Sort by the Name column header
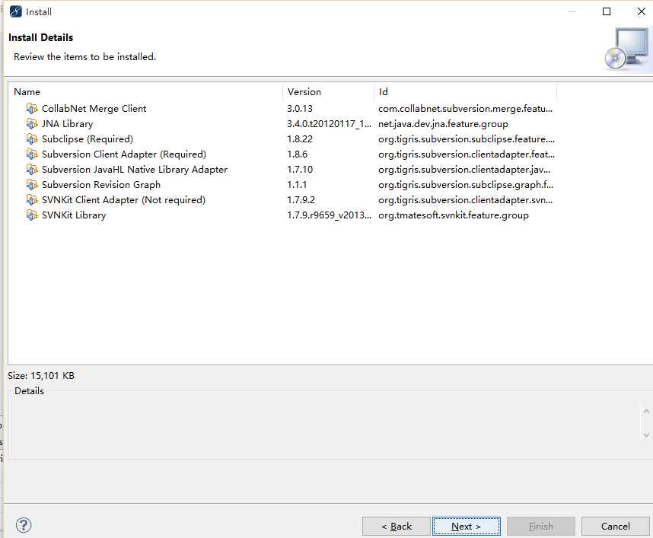The width and height of the screenshot is (653, 538). tap(146, 91)
